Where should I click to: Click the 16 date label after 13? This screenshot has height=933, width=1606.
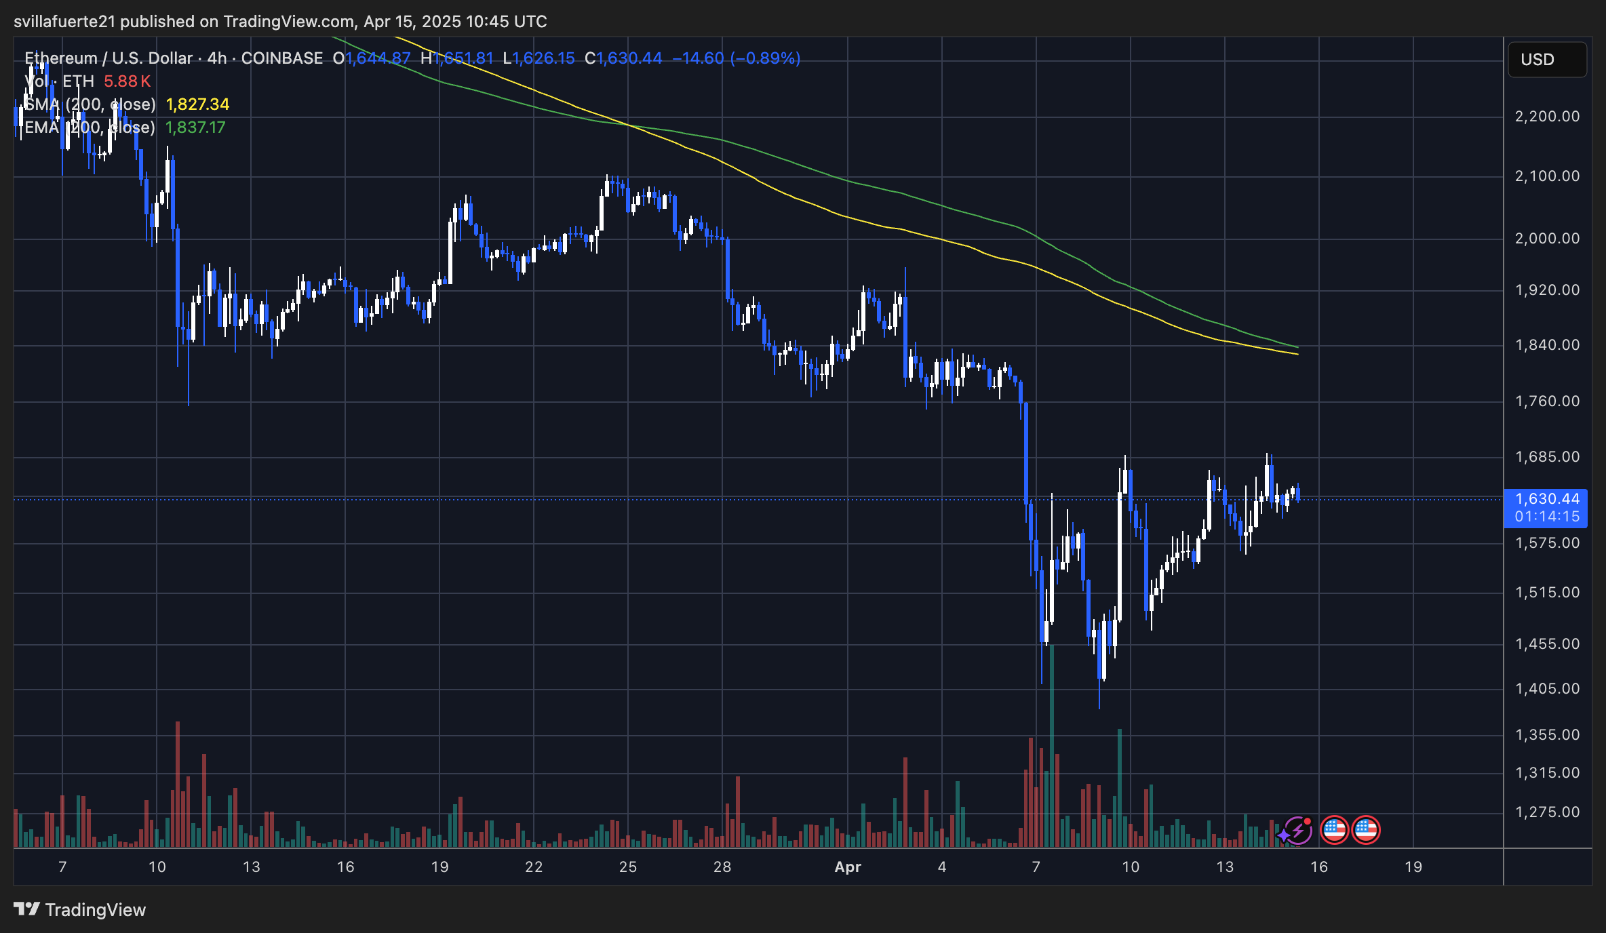(346, 867)
